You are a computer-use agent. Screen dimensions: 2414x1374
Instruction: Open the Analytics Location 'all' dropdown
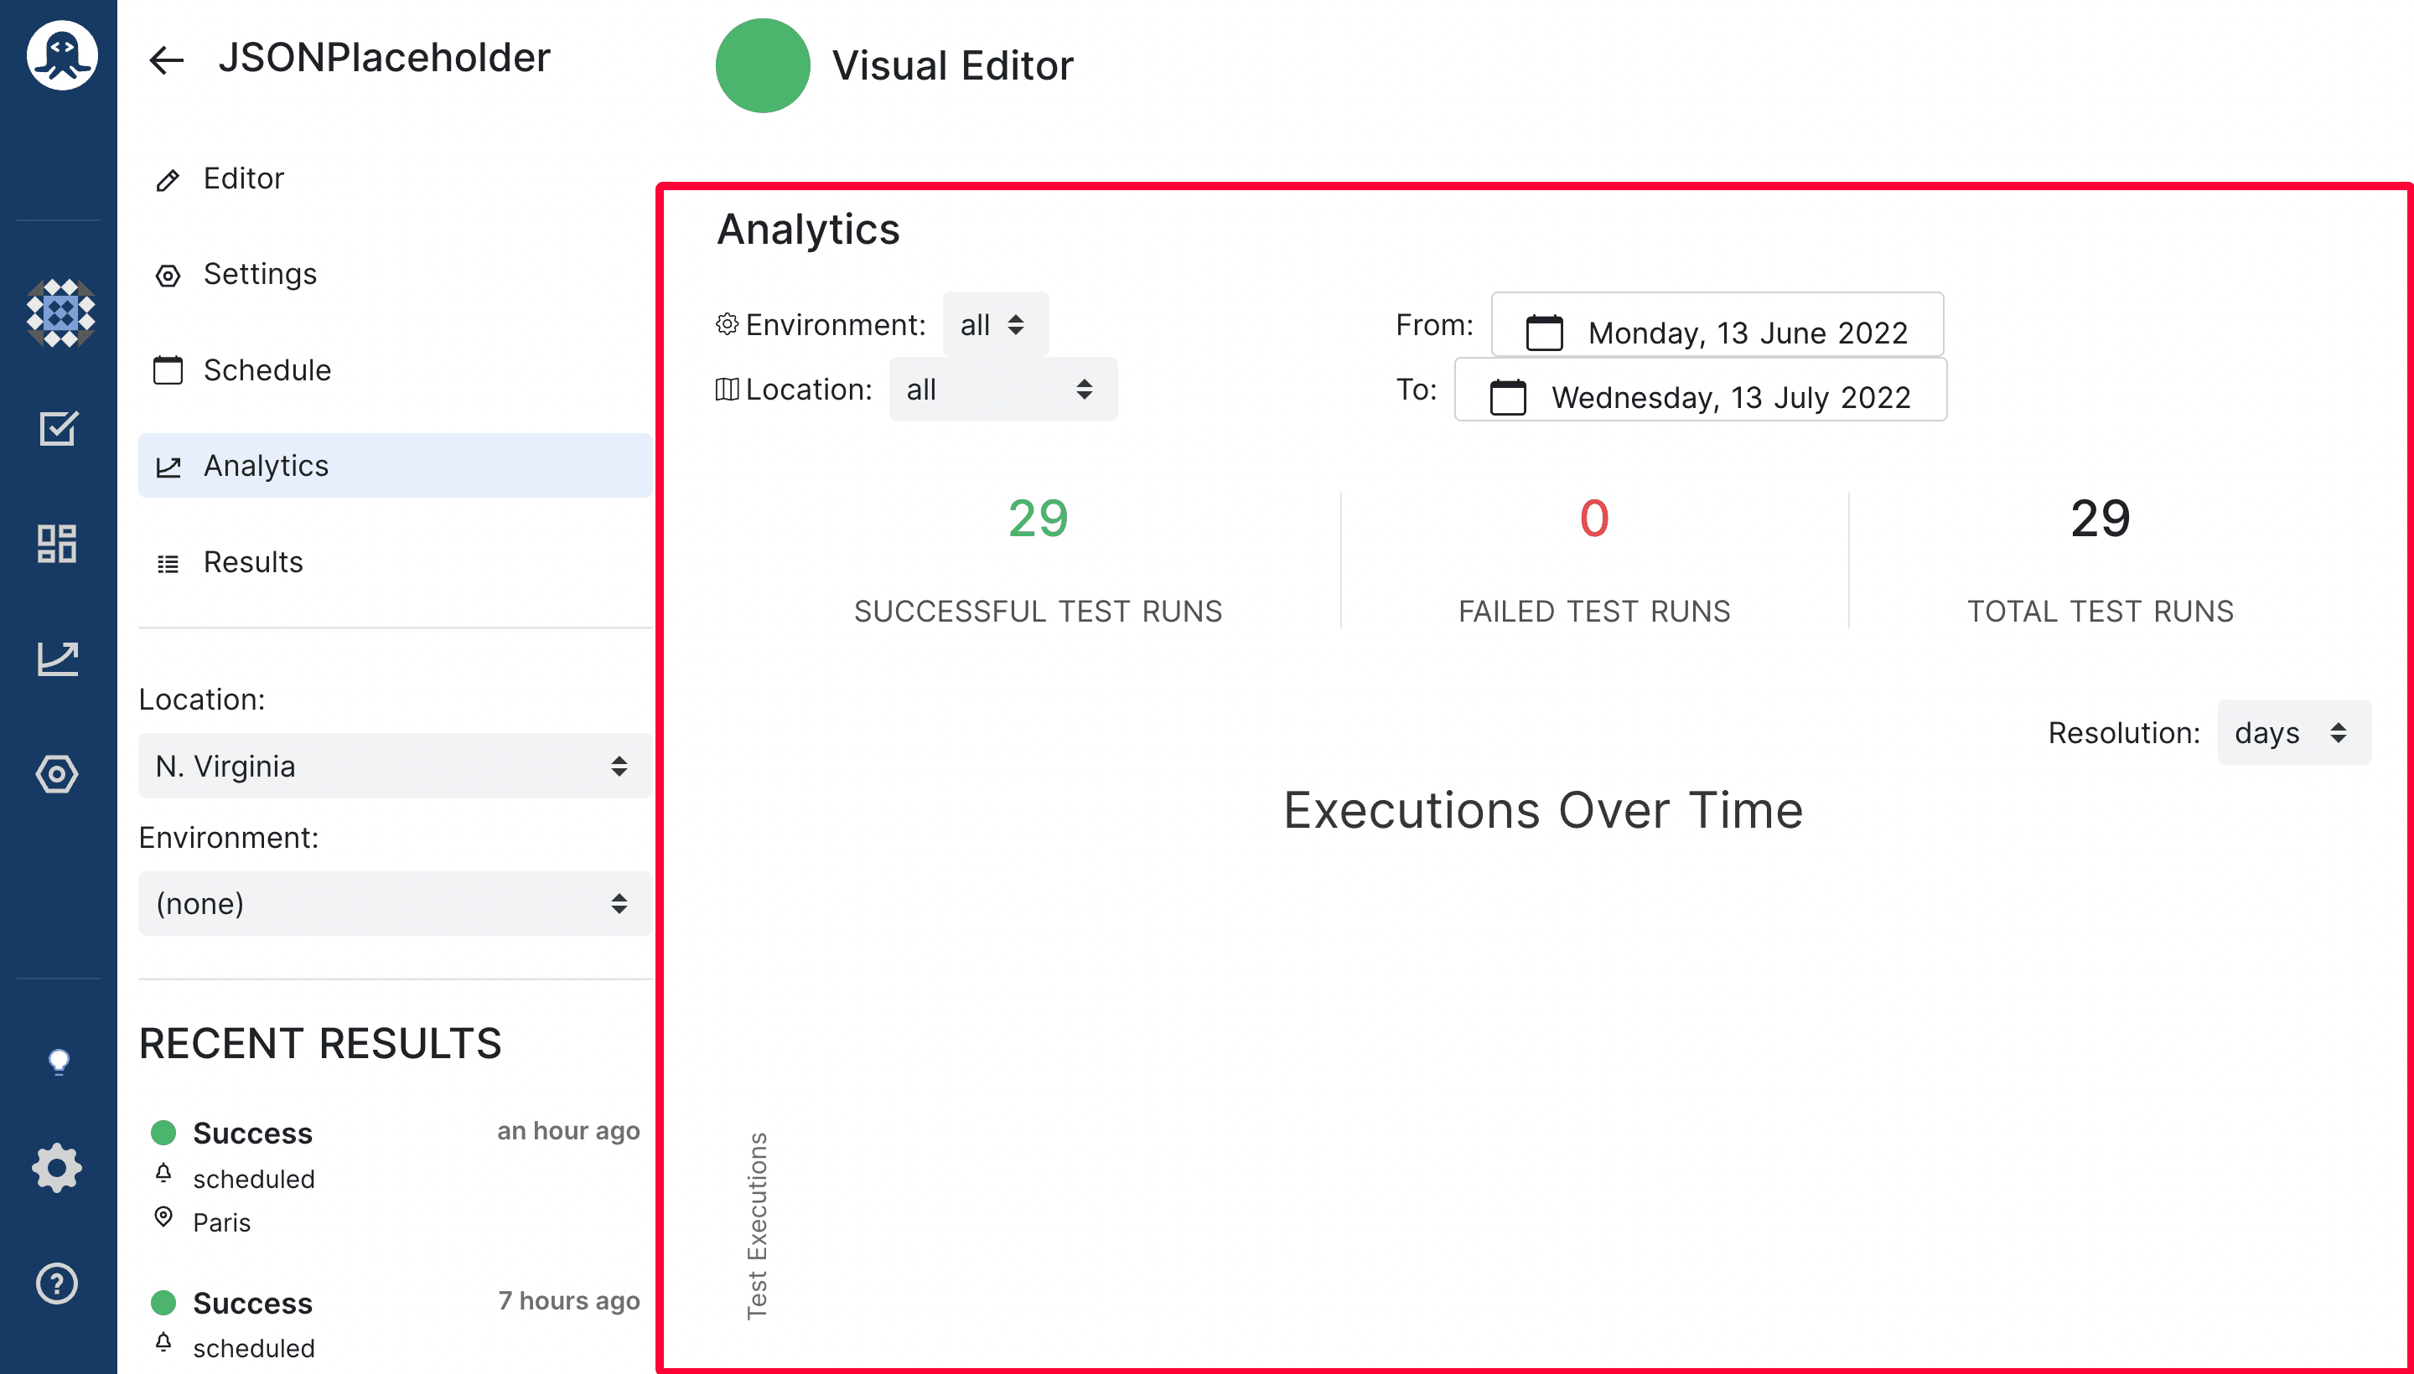point(1002,389)
